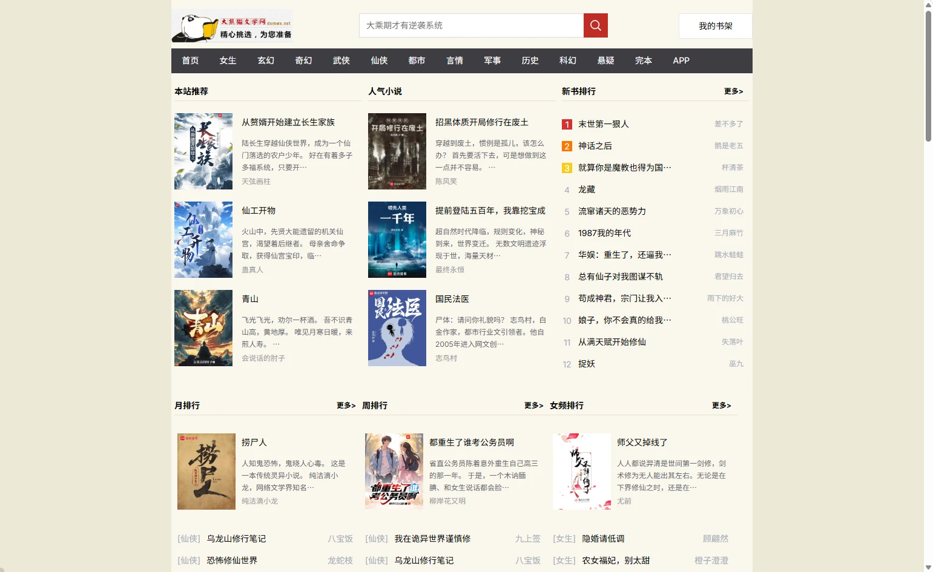Select the 悬疑 navigation item
This screenshot has width=933, height=572.
click(605, 61)
